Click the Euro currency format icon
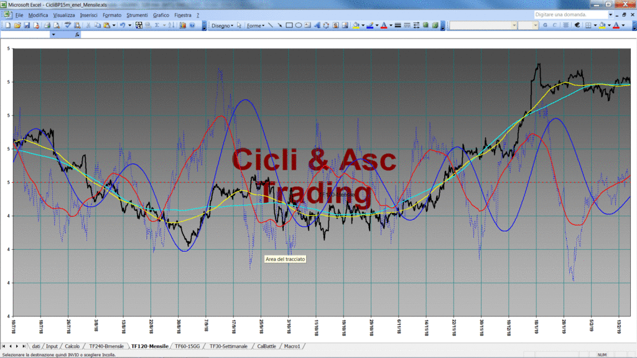This screenshot has height=358, width=637. [x=577, y=25]
